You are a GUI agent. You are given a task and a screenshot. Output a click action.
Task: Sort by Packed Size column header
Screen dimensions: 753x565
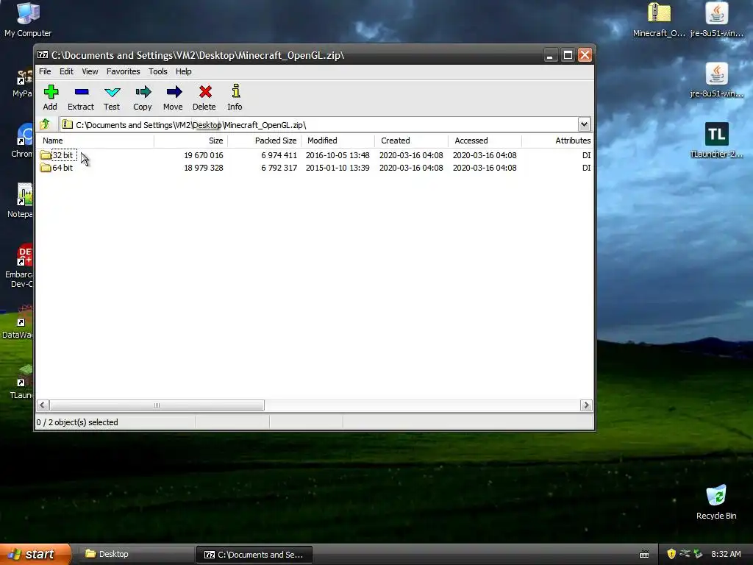click(x=264, y=141)
